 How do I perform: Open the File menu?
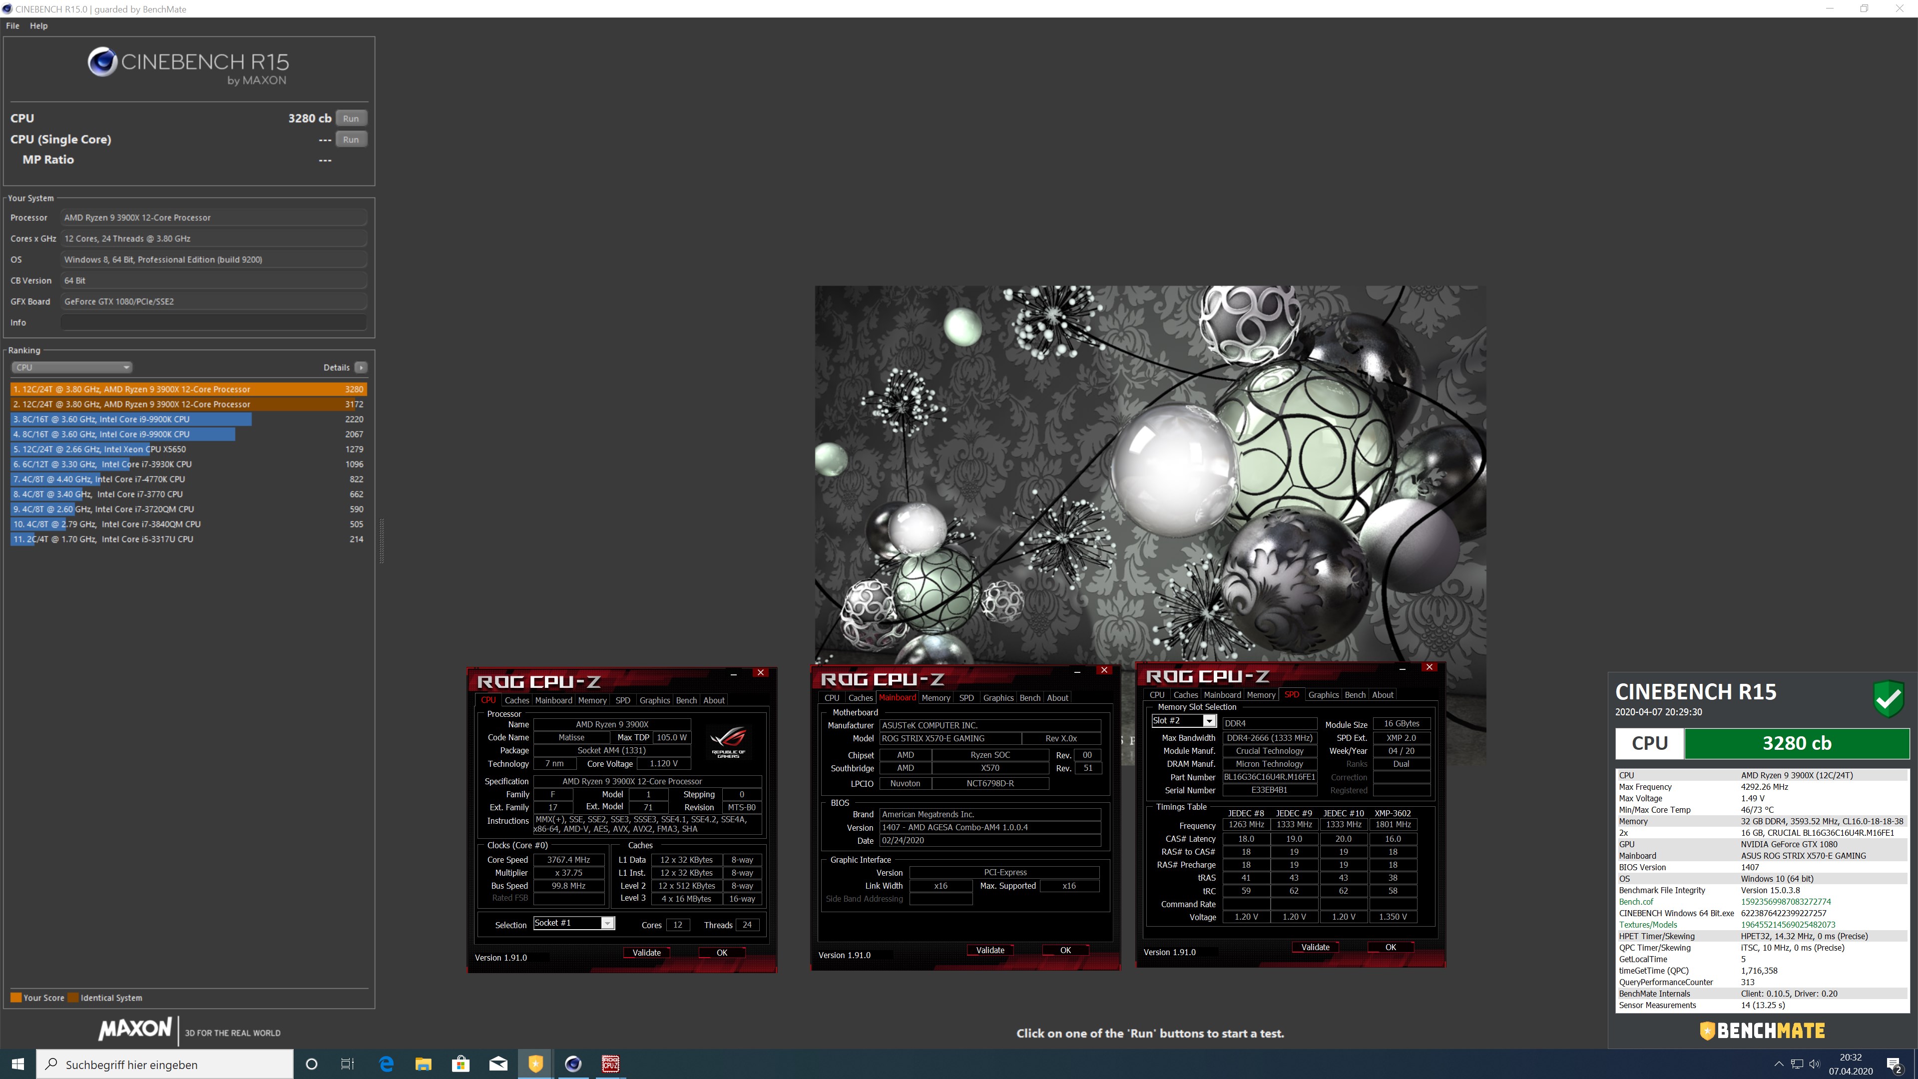tap(12, 25)
